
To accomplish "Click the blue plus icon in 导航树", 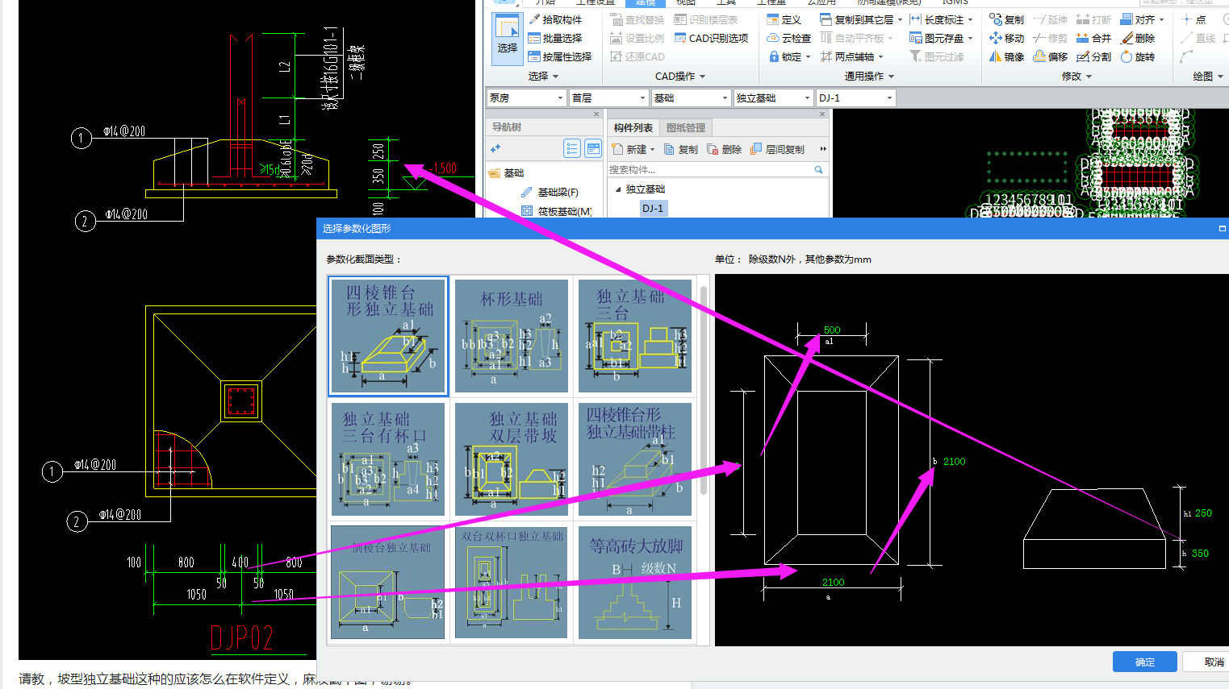I will point(495,148).
